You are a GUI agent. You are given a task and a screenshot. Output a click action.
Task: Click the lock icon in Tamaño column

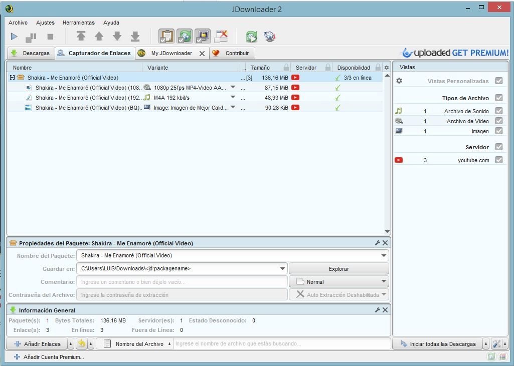(286, 67)
